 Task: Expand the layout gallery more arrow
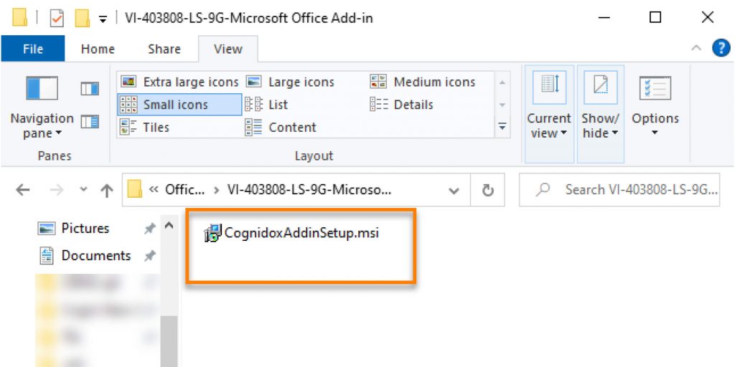(502, 127)
